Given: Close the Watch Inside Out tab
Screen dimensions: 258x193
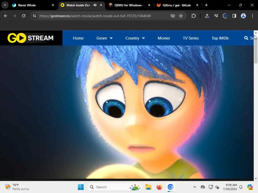Looking at the screenshot, I should (101, 5).
